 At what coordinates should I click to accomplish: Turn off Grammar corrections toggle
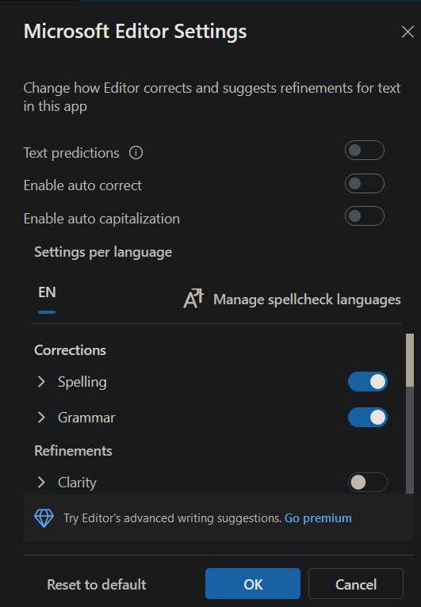coord(368,418)
